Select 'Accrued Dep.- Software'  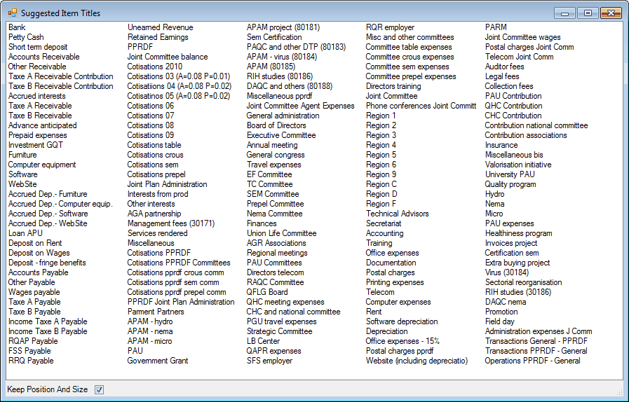click(x=48, y=214)
